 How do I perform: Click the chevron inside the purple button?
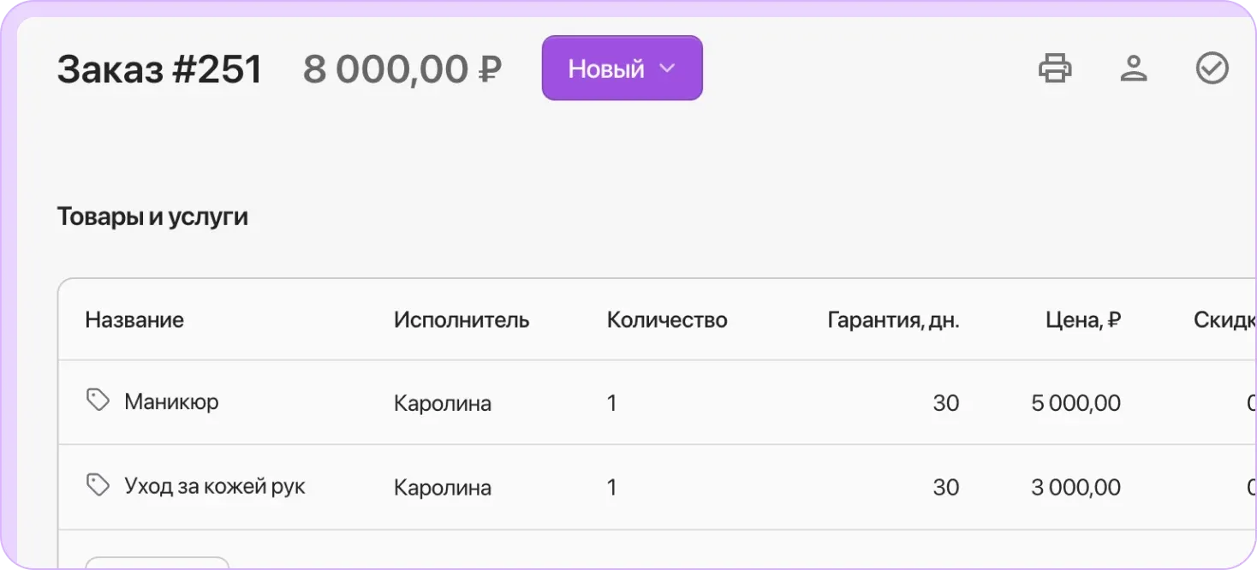point(666,68)
